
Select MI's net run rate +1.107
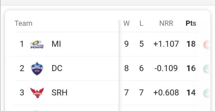[x=166, y=44]
